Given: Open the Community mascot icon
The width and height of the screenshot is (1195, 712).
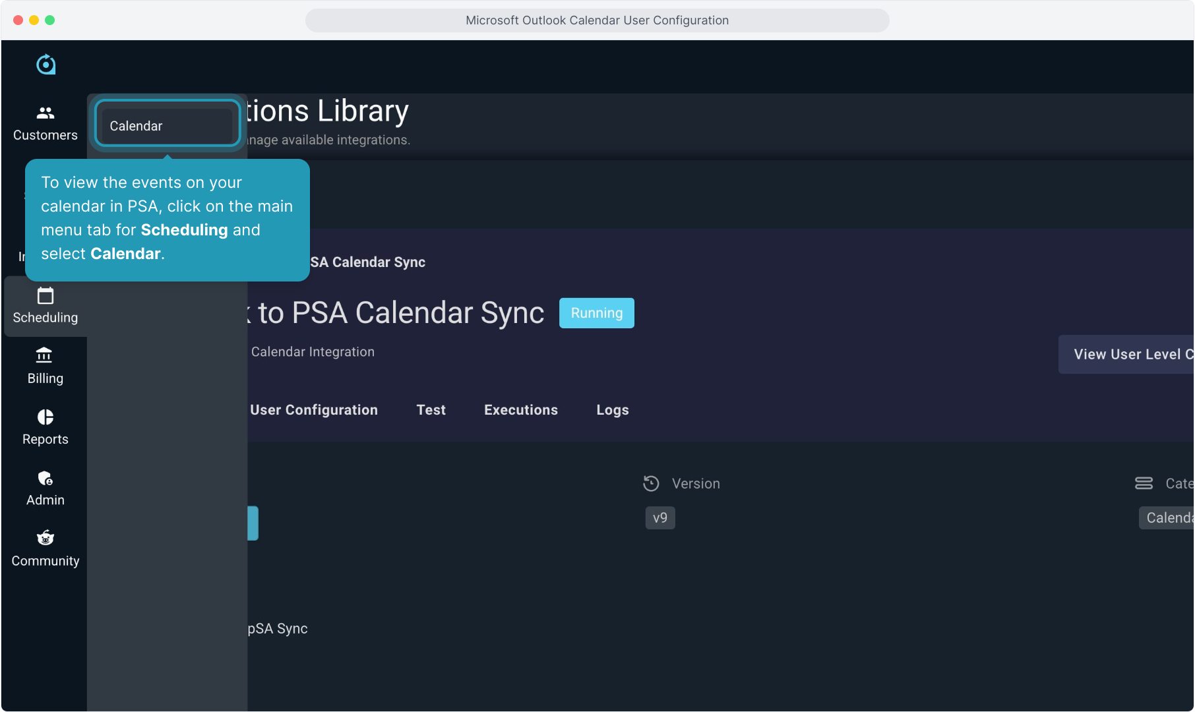Looking at the screenshot, I should 46,538.
